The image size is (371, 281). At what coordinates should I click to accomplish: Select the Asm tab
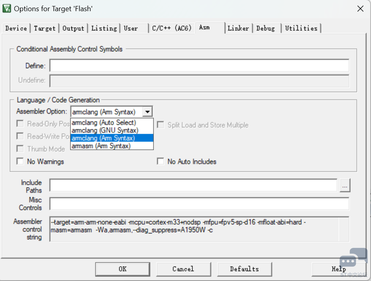coord(210,28)
